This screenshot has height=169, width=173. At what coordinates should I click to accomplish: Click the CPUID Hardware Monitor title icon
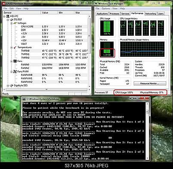4,3
